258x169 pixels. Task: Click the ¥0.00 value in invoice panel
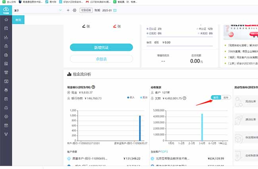pyautogui.click(x=166, y=42)
